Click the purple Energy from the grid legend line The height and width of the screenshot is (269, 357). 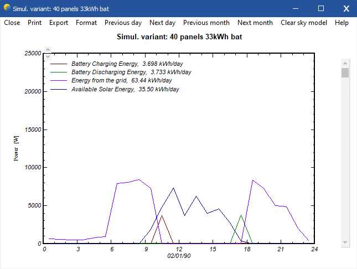[x=59, y=81]
